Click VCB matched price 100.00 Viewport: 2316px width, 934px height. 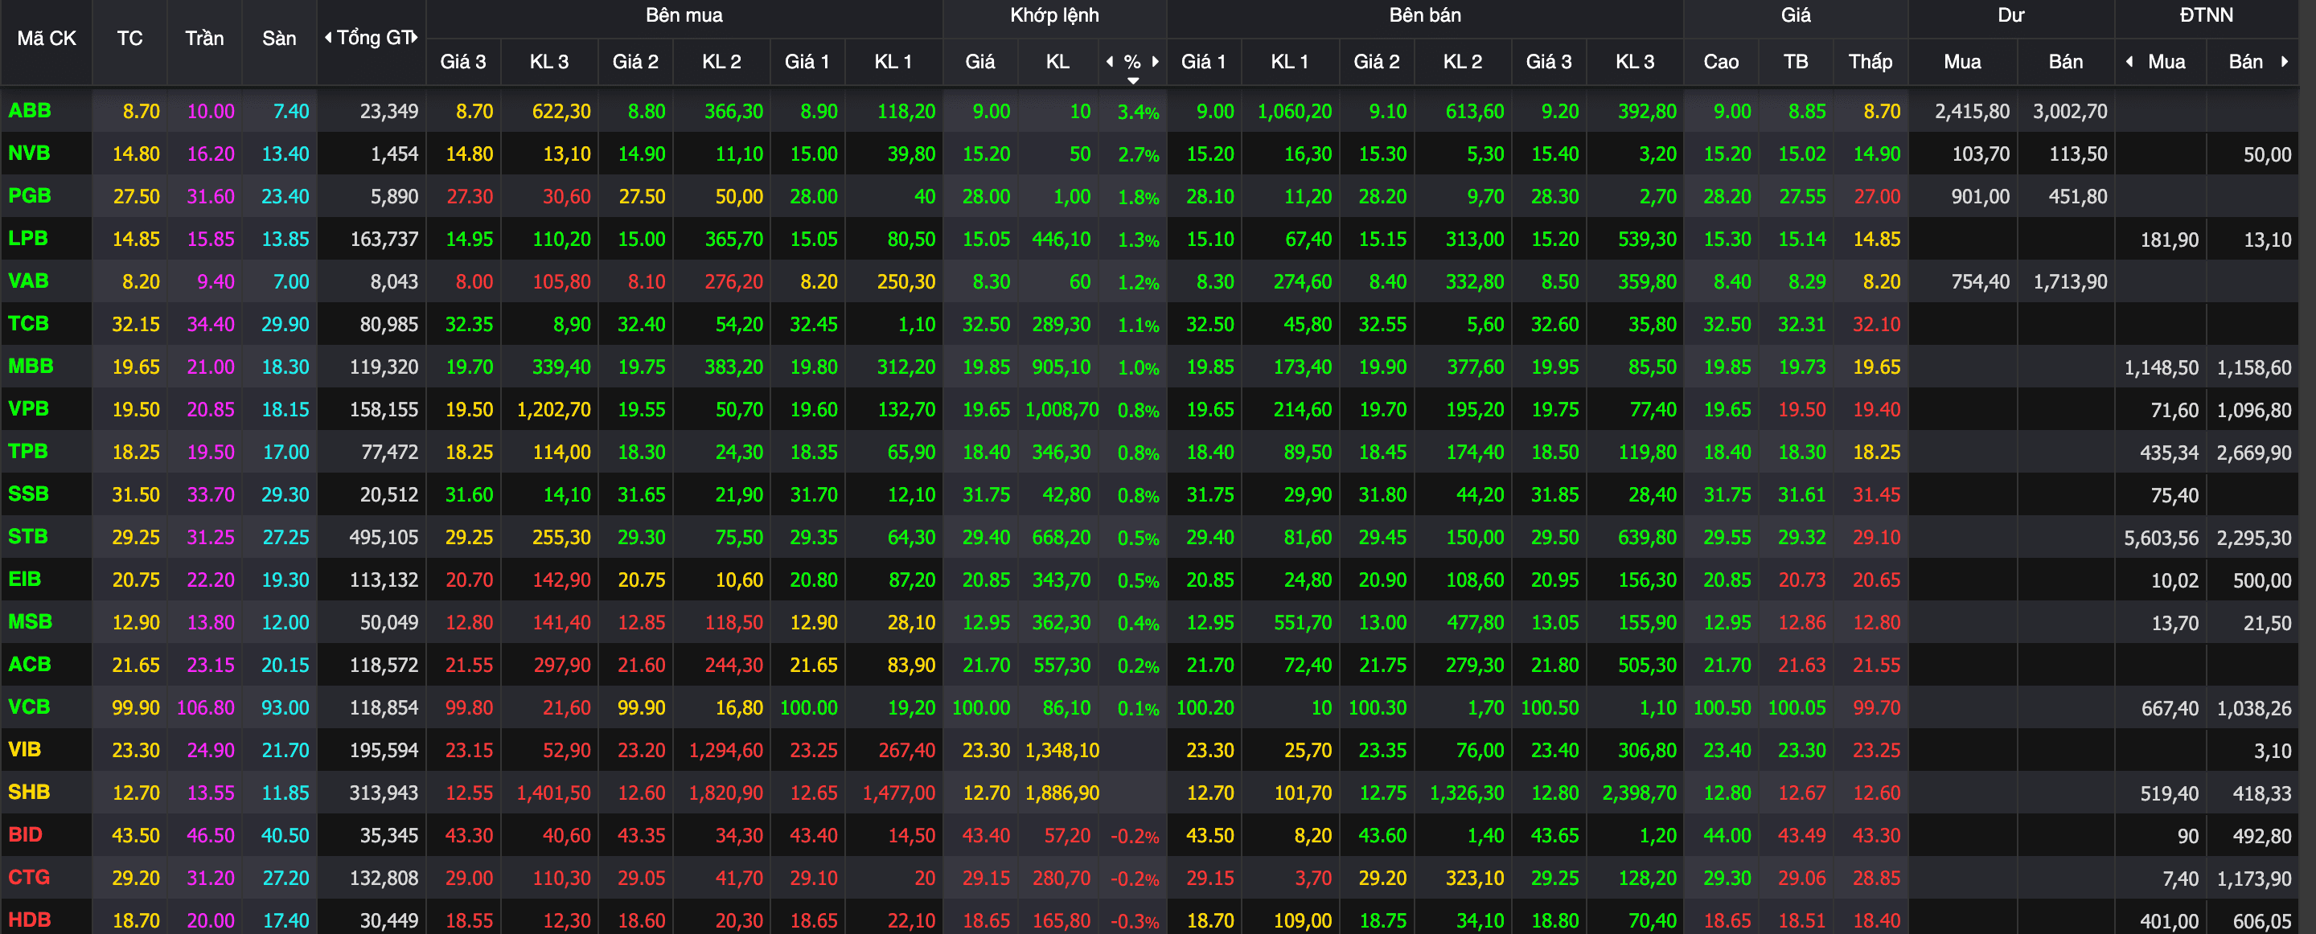point(981,707)
